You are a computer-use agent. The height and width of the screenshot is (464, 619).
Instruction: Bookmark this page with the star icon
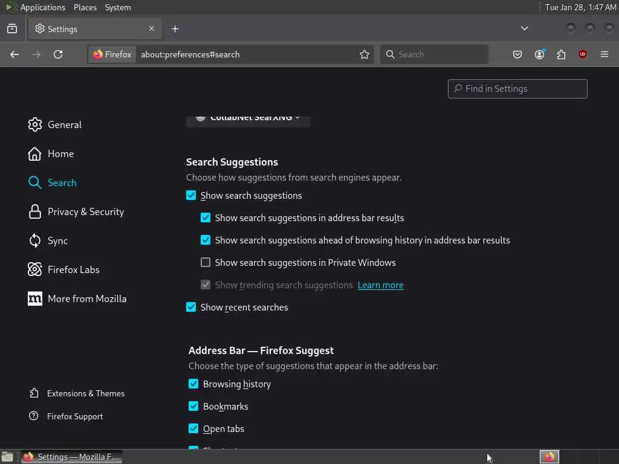click(365, 54)
